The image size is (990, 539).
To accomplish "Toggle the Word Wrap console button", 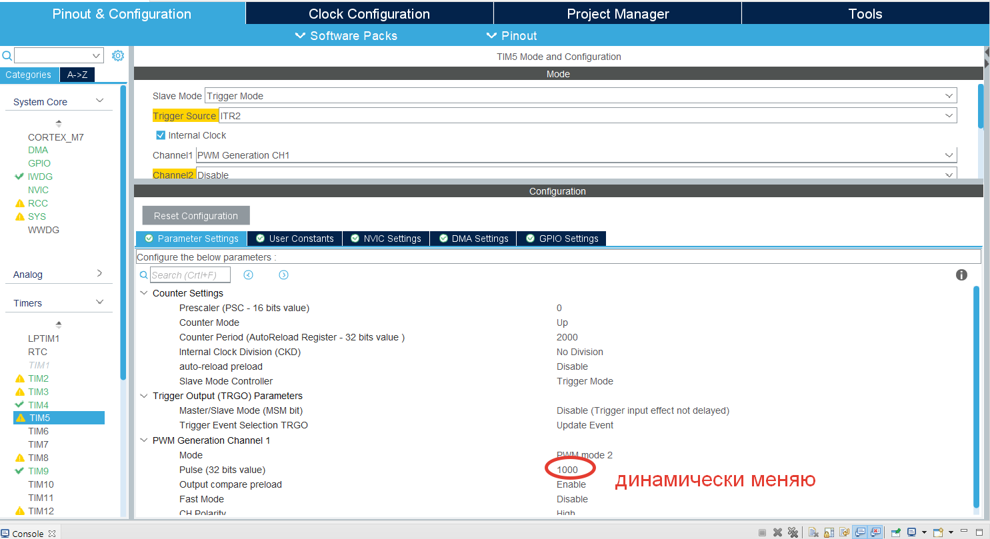I will (844, 532).
